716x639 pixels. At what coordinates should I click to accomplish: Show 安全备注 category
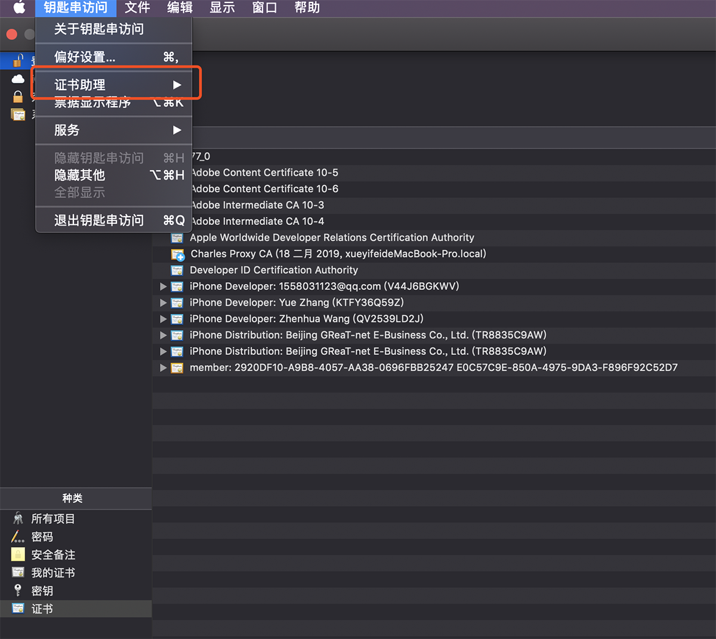click(76, 554)
